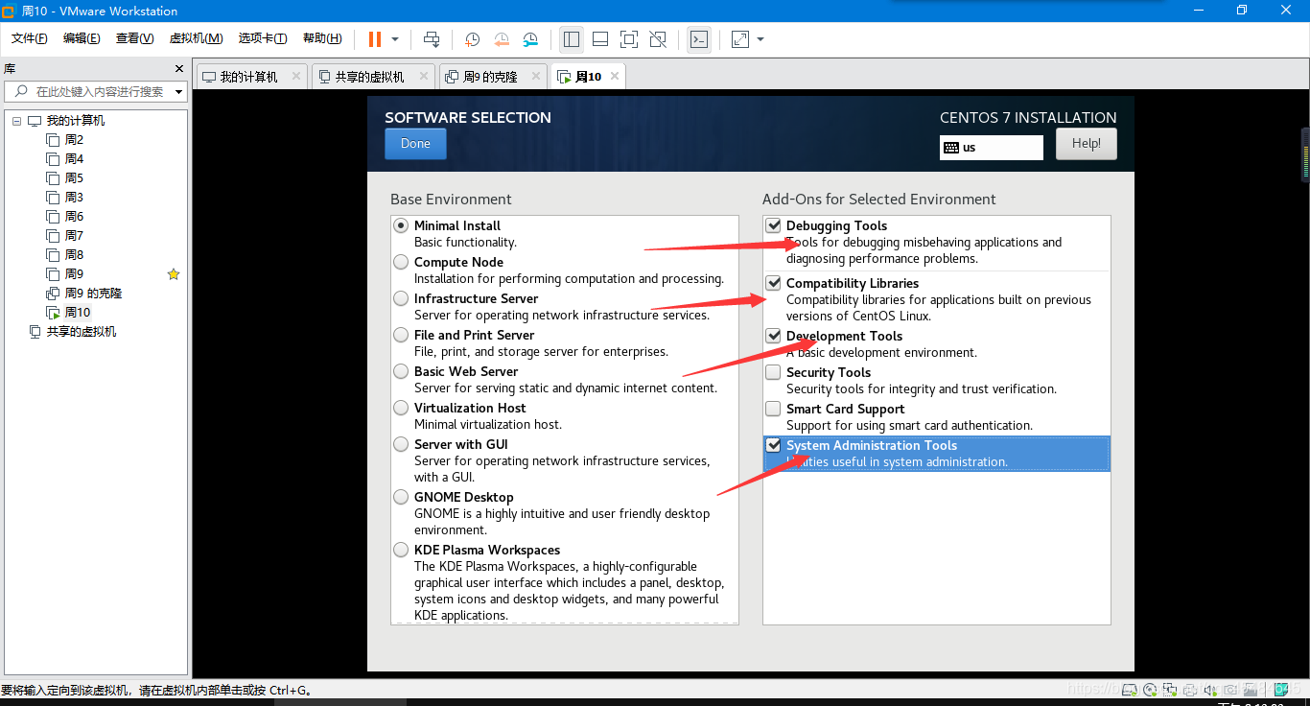
Task: Open the 选项卡(T) menu
Action: 263,38
